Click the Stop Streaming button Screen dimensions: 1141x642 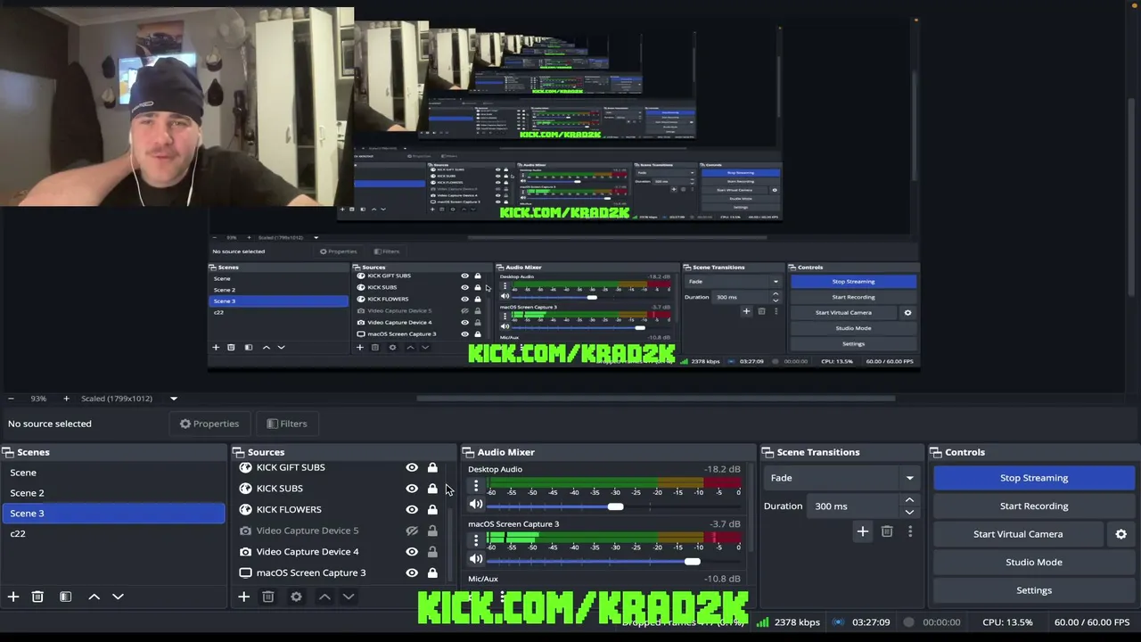[1034, 478]
